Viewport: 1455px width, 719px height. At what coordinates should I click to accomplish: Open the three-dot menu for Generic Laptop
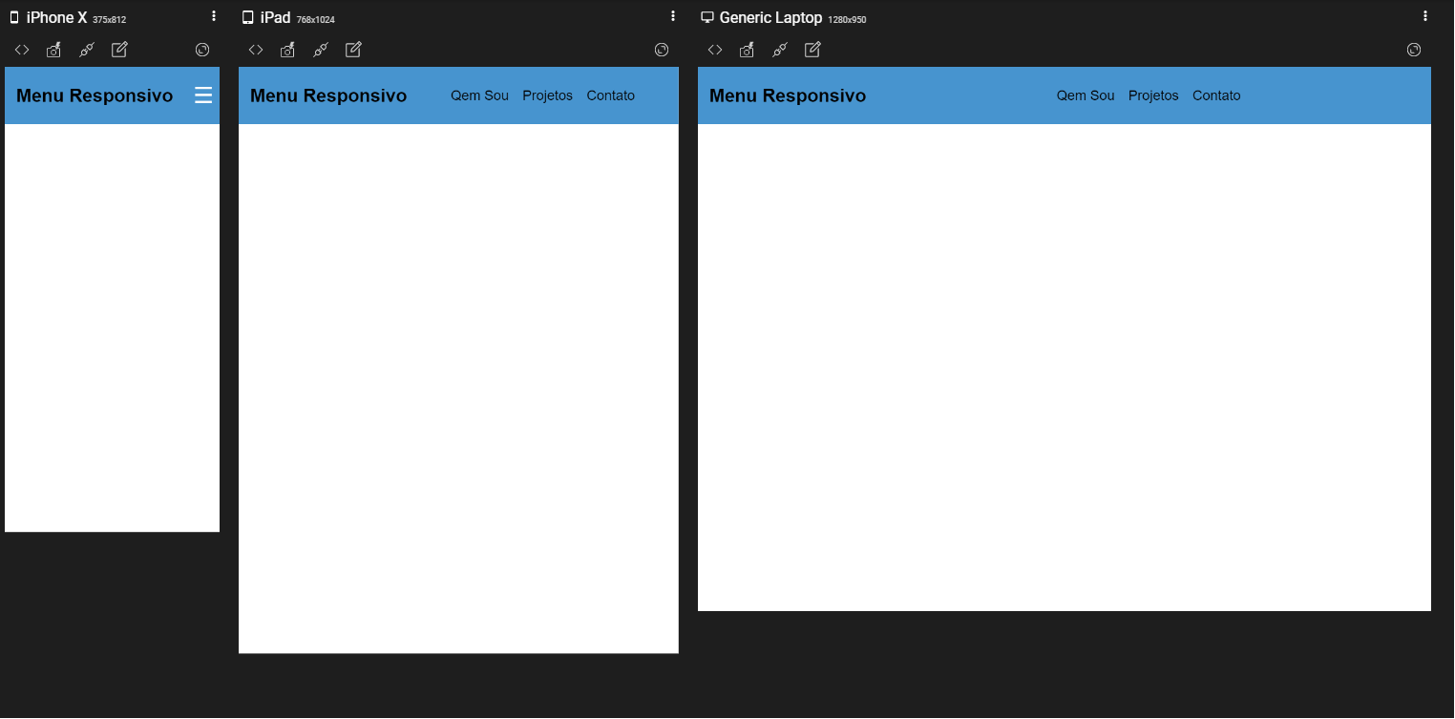(x=1425, y=16)
